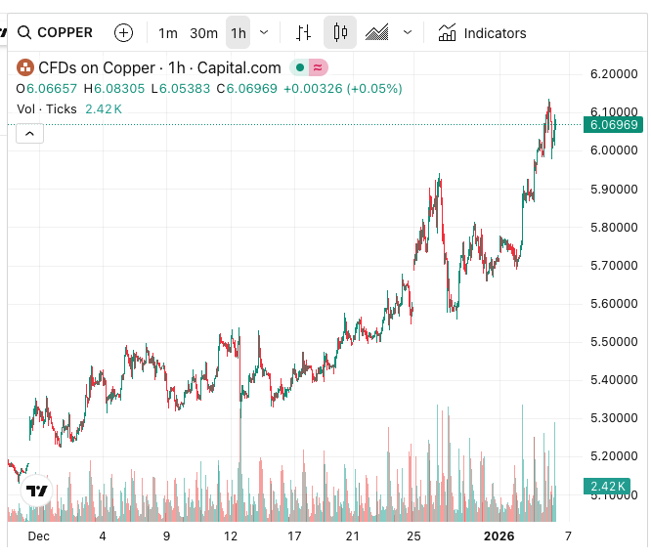Image resolution: width=651 pixels, height=557 pixels.
Task: Select the Bars chart style icon
Action: pyautogui.click(x=304, y=33)
